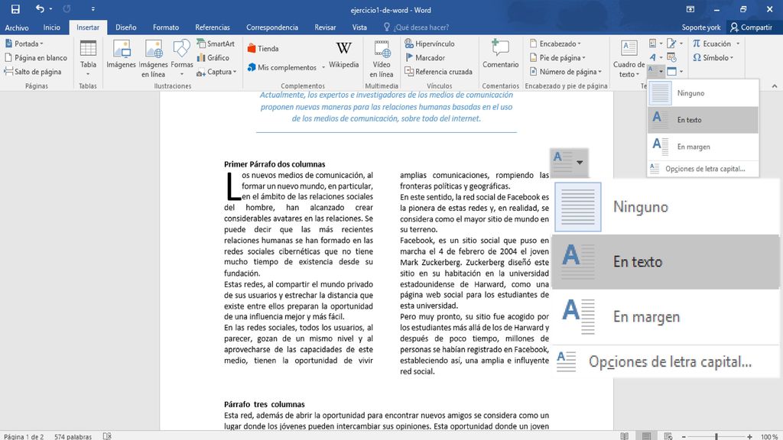
Task: Open the zoom dialog via 100 % label
Action: 769,436
